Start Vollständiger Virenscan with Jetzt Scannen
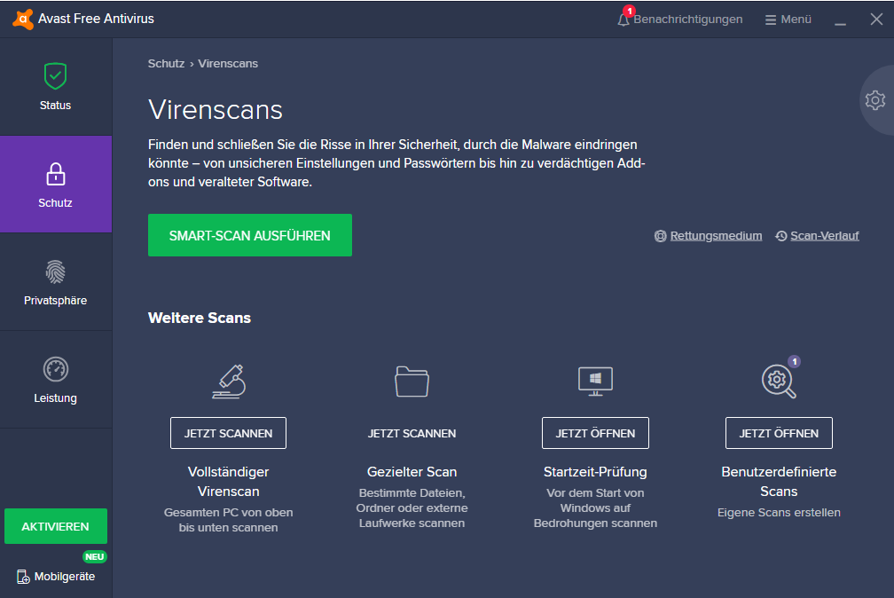The width and height of the screenshot is (894, 598). pyautogui.click(x=228, y=433)
